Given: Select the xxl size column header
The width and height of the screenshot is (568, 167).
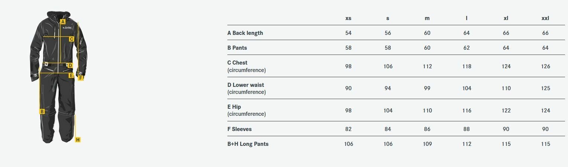Looking at the screenshot, I should click(x=545, y=18).
